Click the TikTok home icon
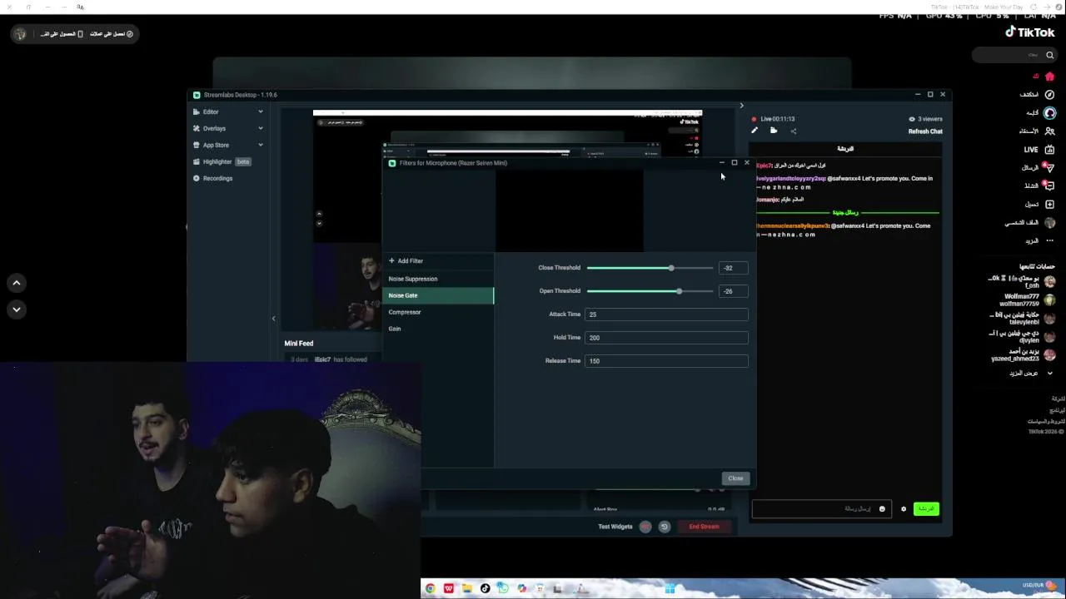This screenshot has width=1066, height=599. tap(1049, 77)
